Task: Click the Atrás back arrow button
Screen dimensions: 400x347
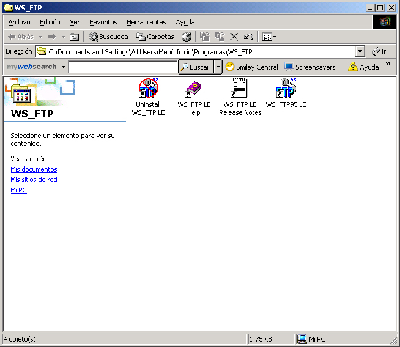Action: tap(20, 37)
